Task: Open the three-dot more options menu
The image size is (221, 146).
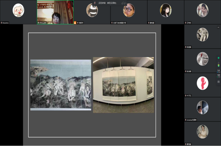Action: coord(218,27)
